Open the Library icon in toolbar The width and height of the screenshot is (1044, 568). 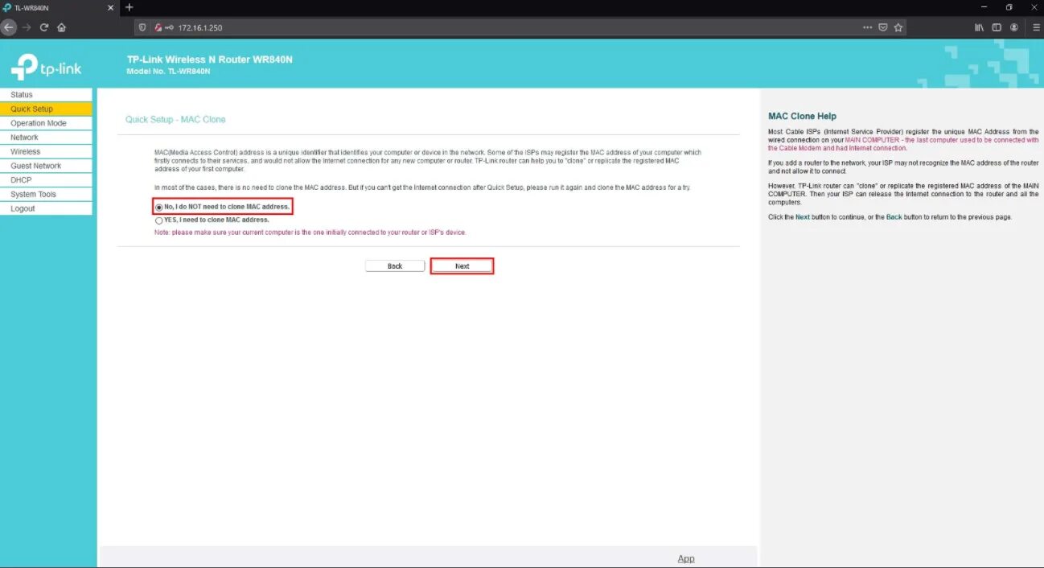click(979, 27)
